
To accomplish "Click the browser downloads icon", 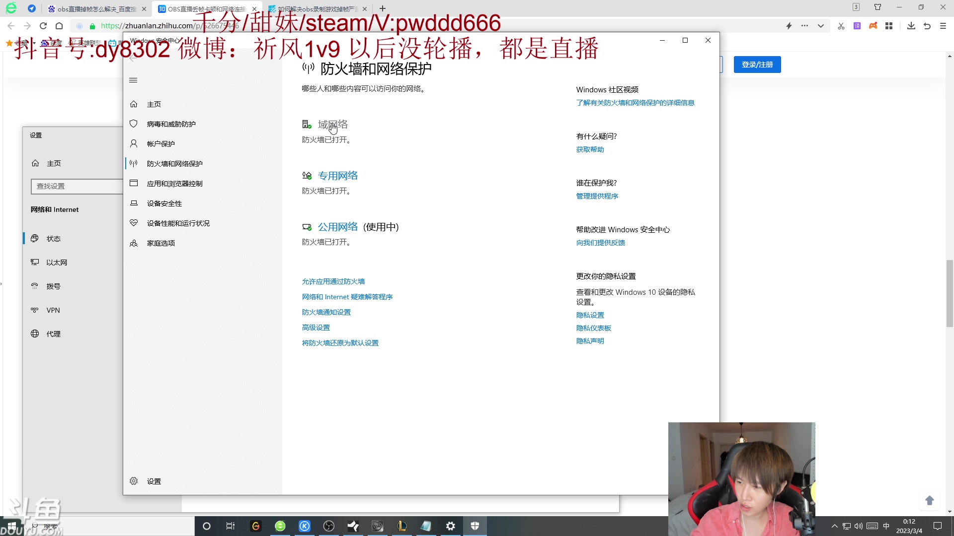I will pyautogui.click(x=911, y=26).
